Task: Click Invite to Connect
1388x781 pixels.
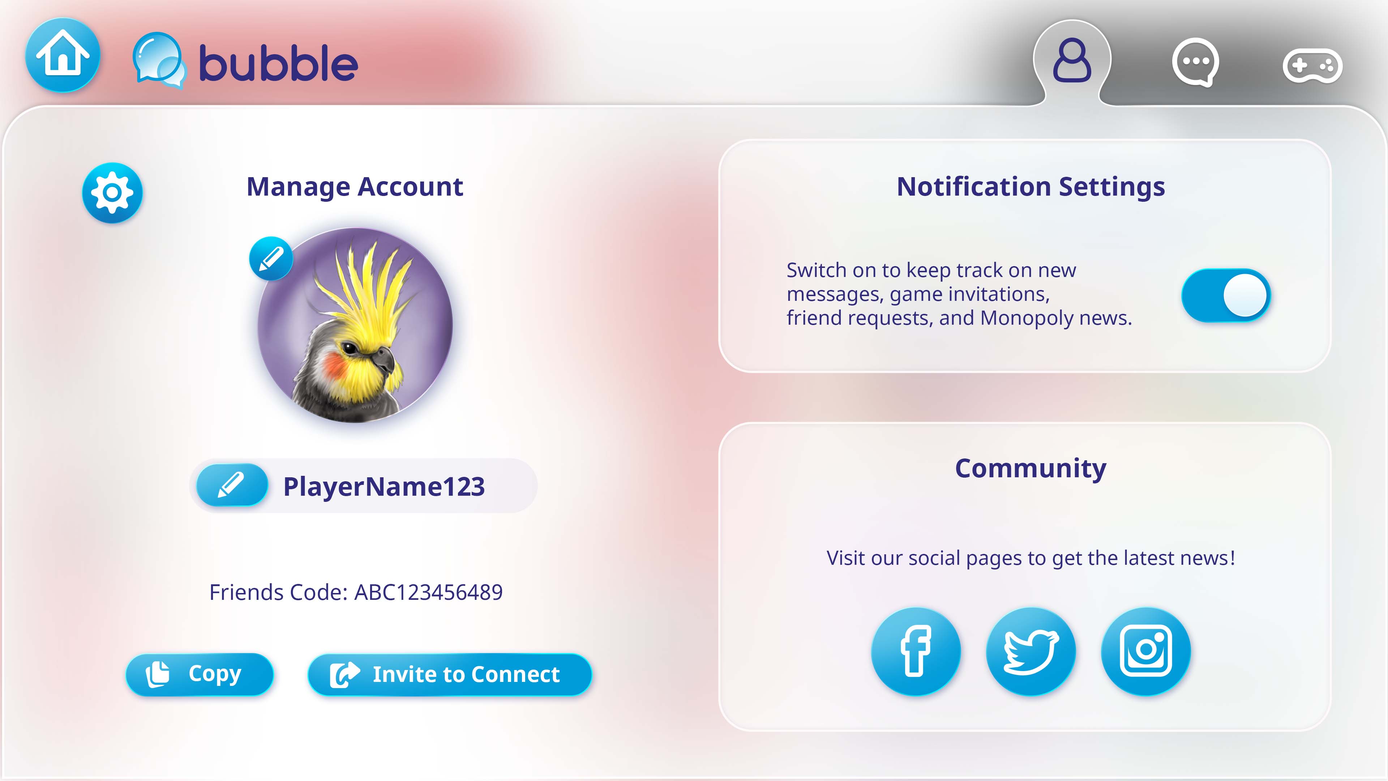Action: click(x=449, y=674)
